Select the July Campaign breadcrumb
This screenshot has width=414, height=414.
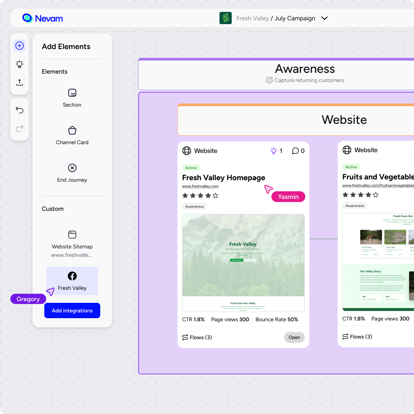pyautogui.click(x=295, y=18)
